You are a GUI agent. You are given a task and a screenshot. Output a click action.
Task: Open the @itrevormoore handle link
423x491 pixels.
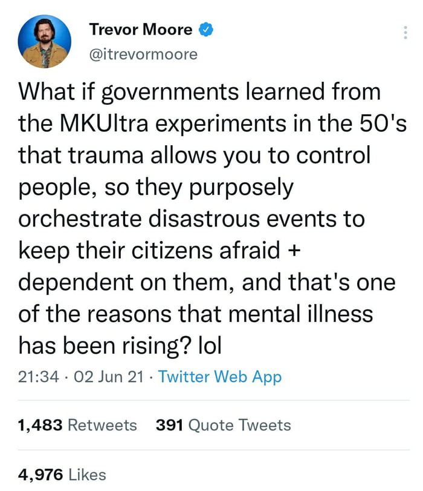143,54
